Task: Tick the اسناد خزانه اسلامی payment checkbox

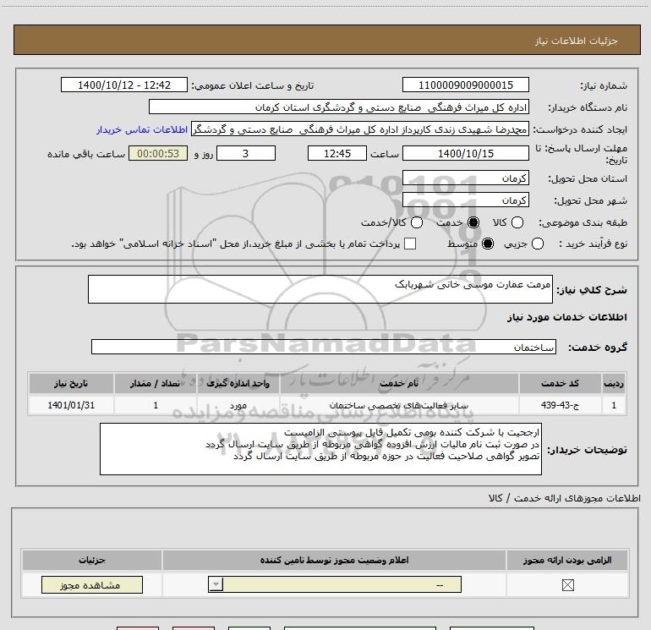Action: pos(410,244)
